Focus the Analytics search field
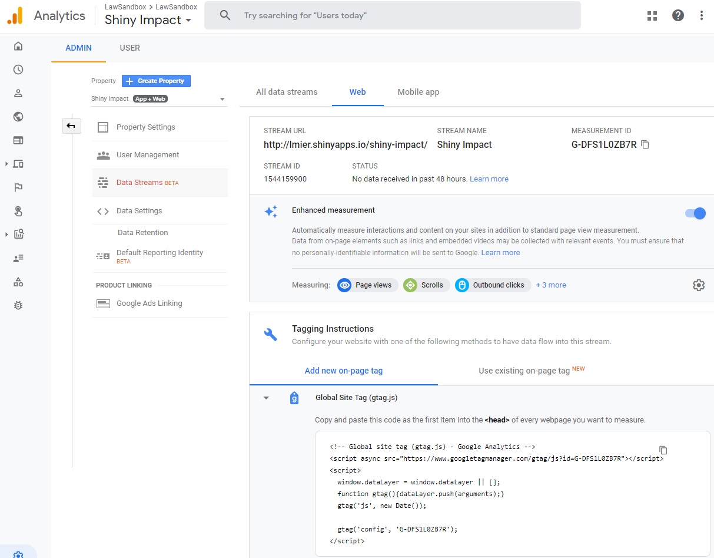 click(x=393, y=15)
